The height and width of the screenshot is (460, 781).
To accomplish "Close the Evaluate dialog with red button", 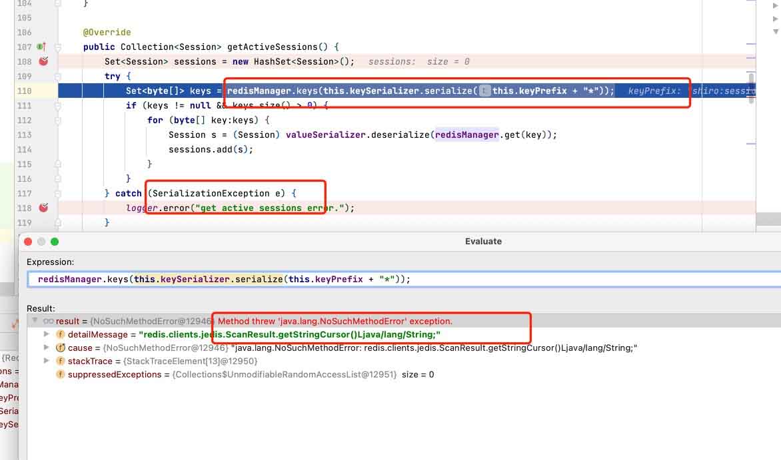I will click(x=28, y=242).
